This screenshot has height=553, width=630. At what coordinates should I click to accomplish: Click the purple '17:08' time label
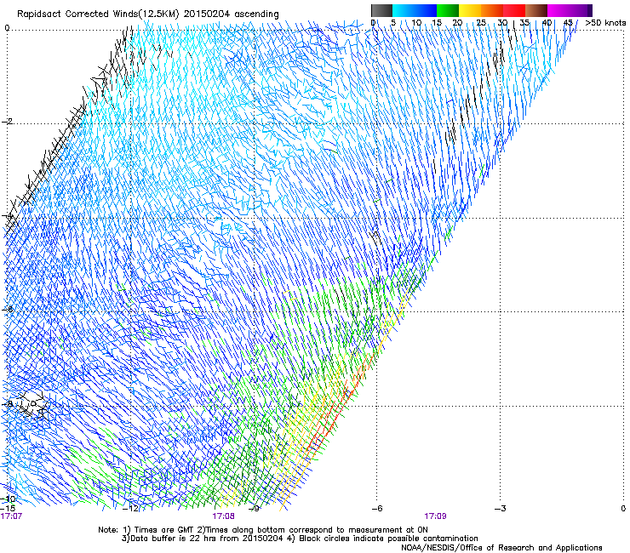pos(223,516)
